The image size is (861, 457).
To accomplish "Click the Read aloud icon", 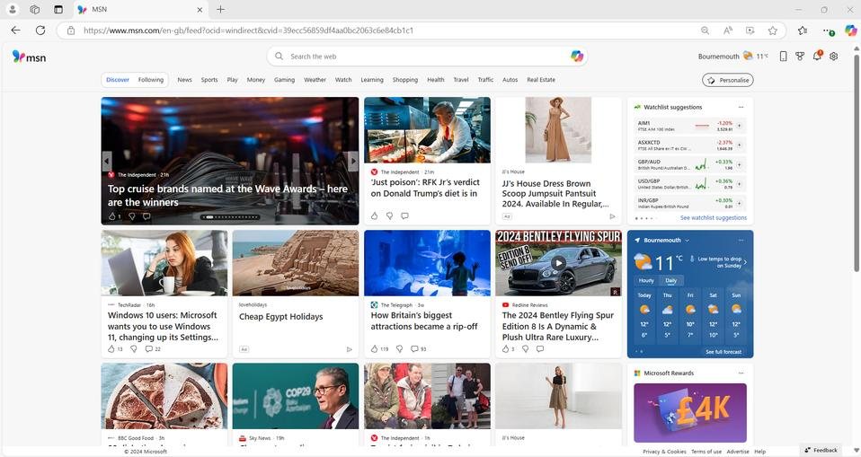I will click(x=728, y=31).
